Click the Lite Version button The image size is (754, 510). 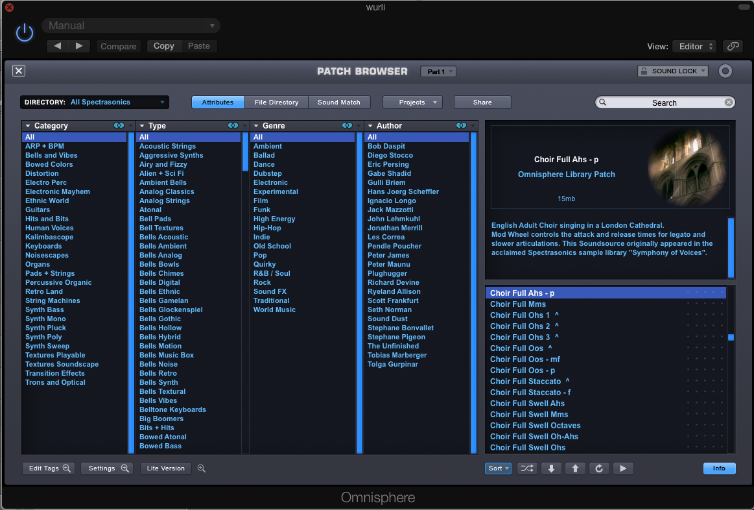166,468
